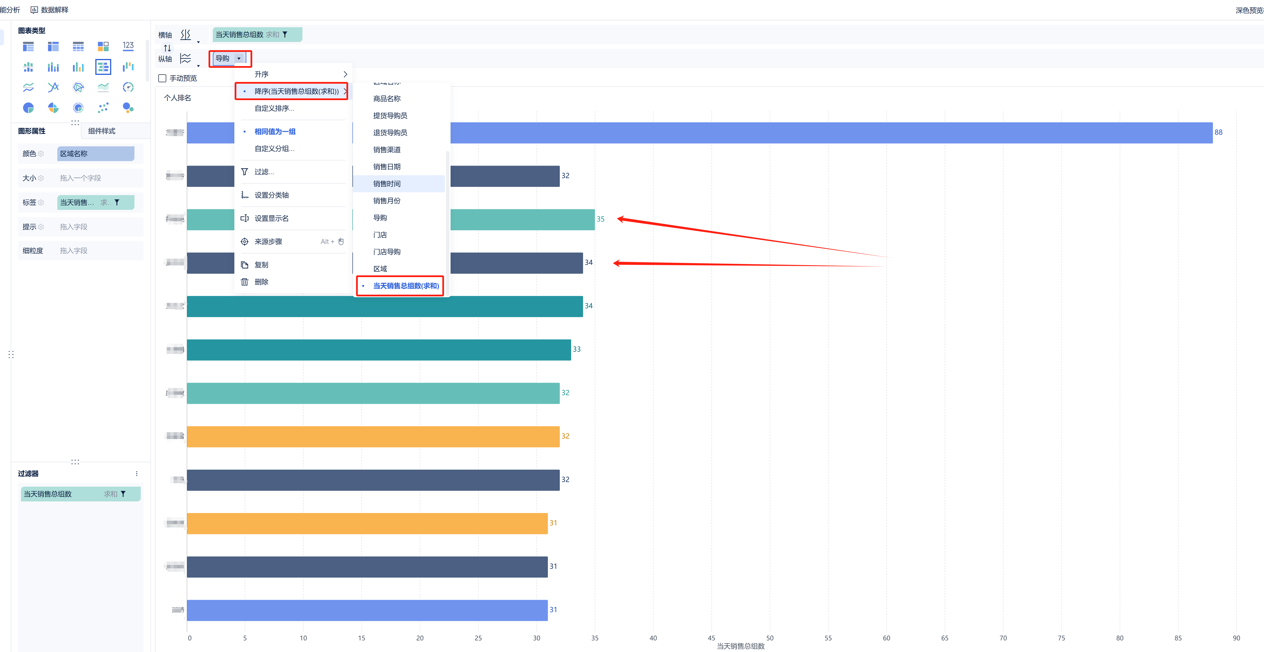Screen dimensions: 1264x652
Task: Open settings gear next to 颜色
Action: tap(41, 154)
